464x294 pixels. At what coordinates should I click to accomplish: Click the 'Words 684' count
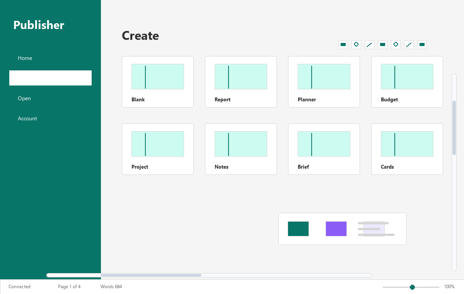pyautogui.click(x=111, y=287)
